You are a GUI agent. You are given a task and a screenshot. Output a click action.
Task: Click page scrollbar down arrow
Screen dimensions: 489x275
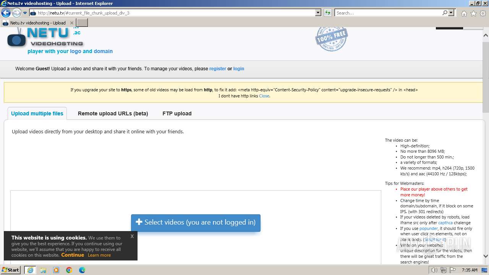pyautogui.click(x=486, y=256)
